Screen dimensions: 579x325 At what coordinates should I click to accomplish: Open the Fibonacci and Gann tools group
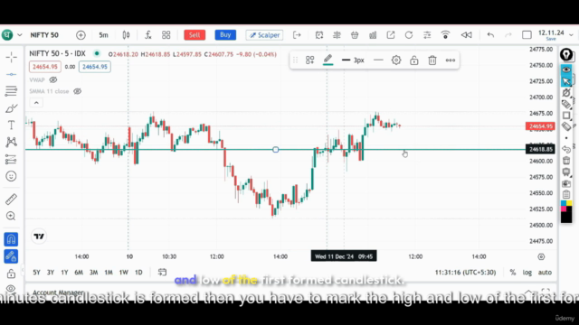(11, 91)
